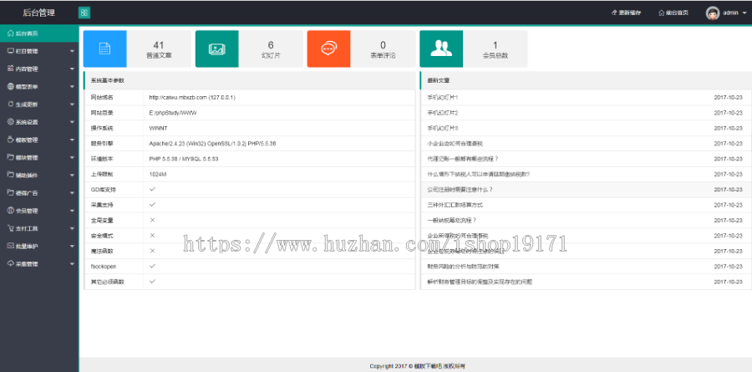The height and width of the screenshot is (372, 752).
Task: Click the 1024M upload limit value
Action: tap(157, 174)
